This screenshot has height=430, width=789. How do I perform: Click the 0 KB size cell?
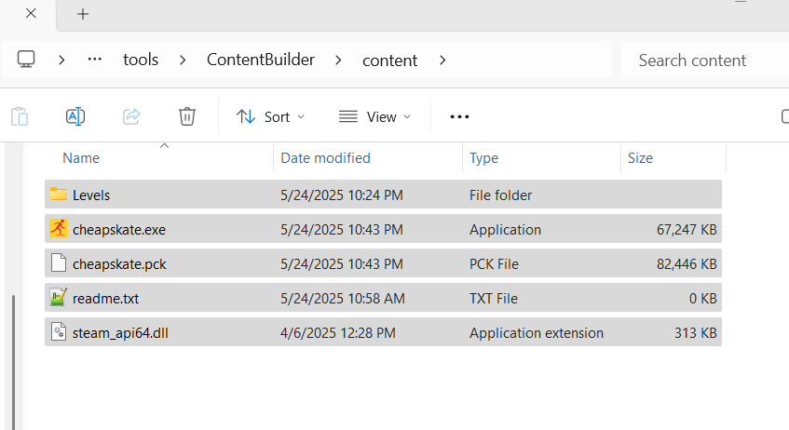coord(703,299)
